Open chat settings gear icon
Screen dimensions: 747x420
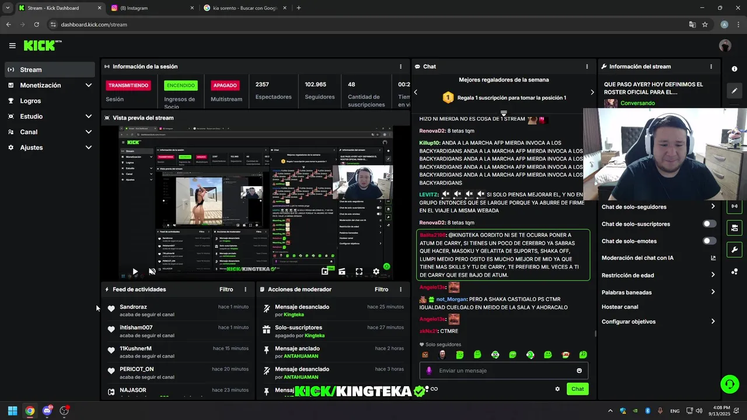(557, 389)
